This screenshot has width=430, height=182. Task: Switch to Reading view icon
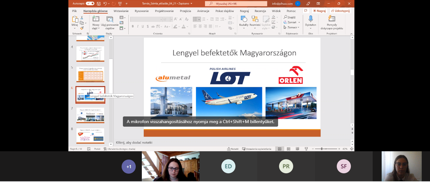(x=297, y=149)
